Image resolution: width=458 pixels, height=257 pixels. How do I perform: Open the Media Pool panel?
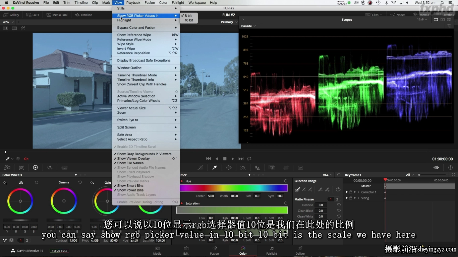[x=57, y=15]
